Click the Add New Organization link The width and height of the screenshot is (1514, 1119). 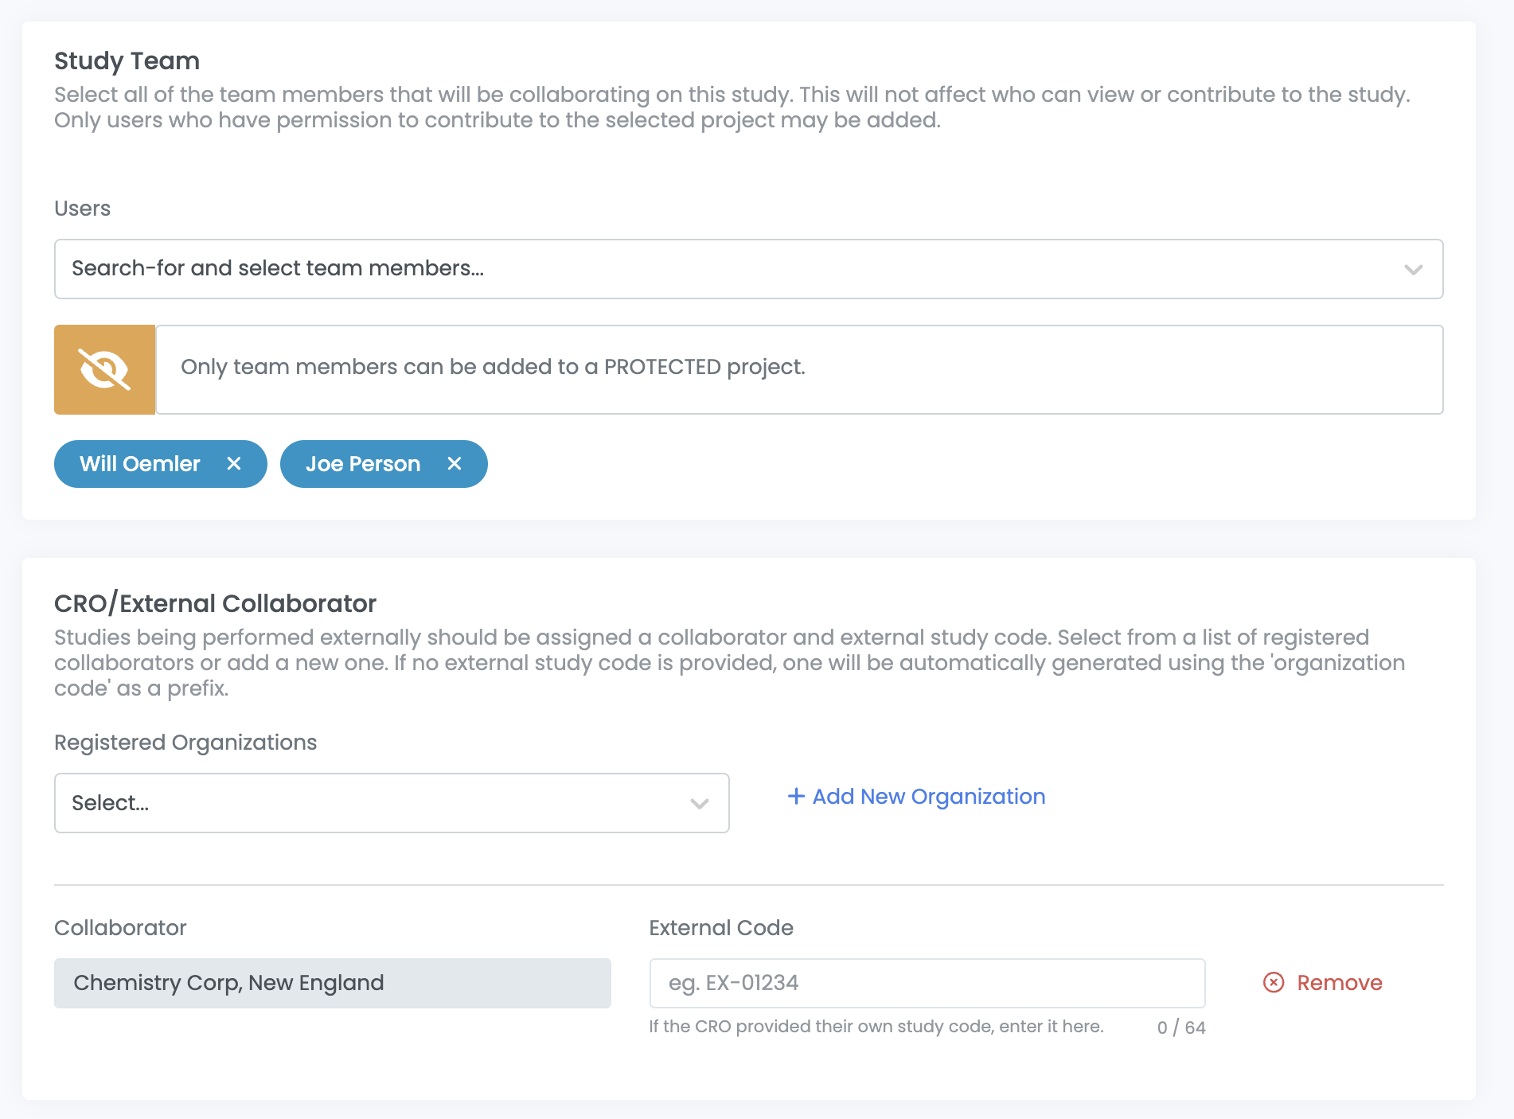click(928, 796)
